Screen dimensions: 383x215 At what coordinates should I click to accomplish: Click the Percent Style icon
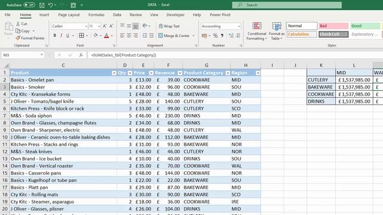coord(215,36)
